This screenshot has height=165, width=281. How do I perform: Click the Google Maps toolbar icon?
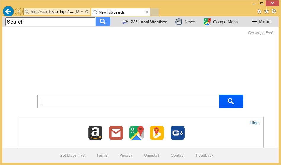(x=207, y=22)
